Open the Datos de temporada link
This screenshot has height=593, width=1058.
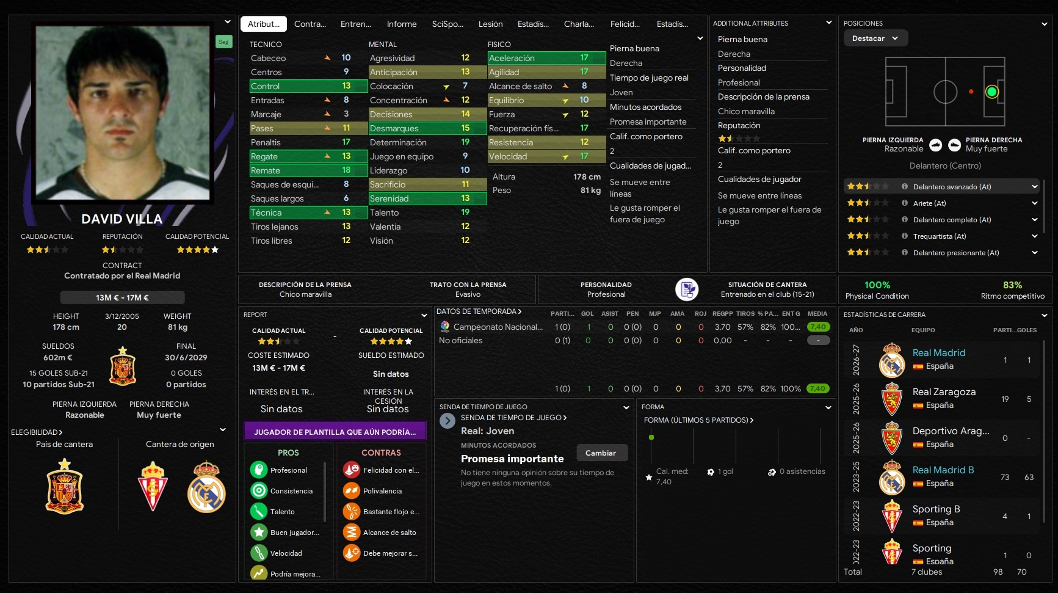(x=479, y=311)
